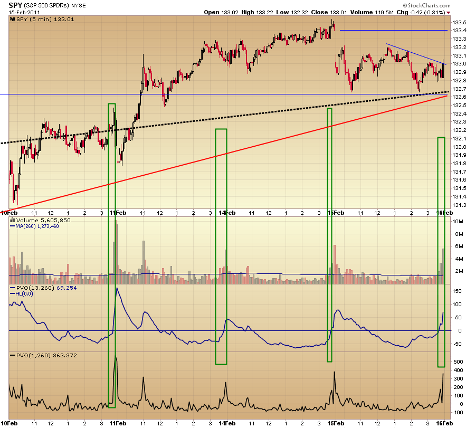Click the 50 label on the PVO axis
Screen dimensions: 475x428
(458, 318)
